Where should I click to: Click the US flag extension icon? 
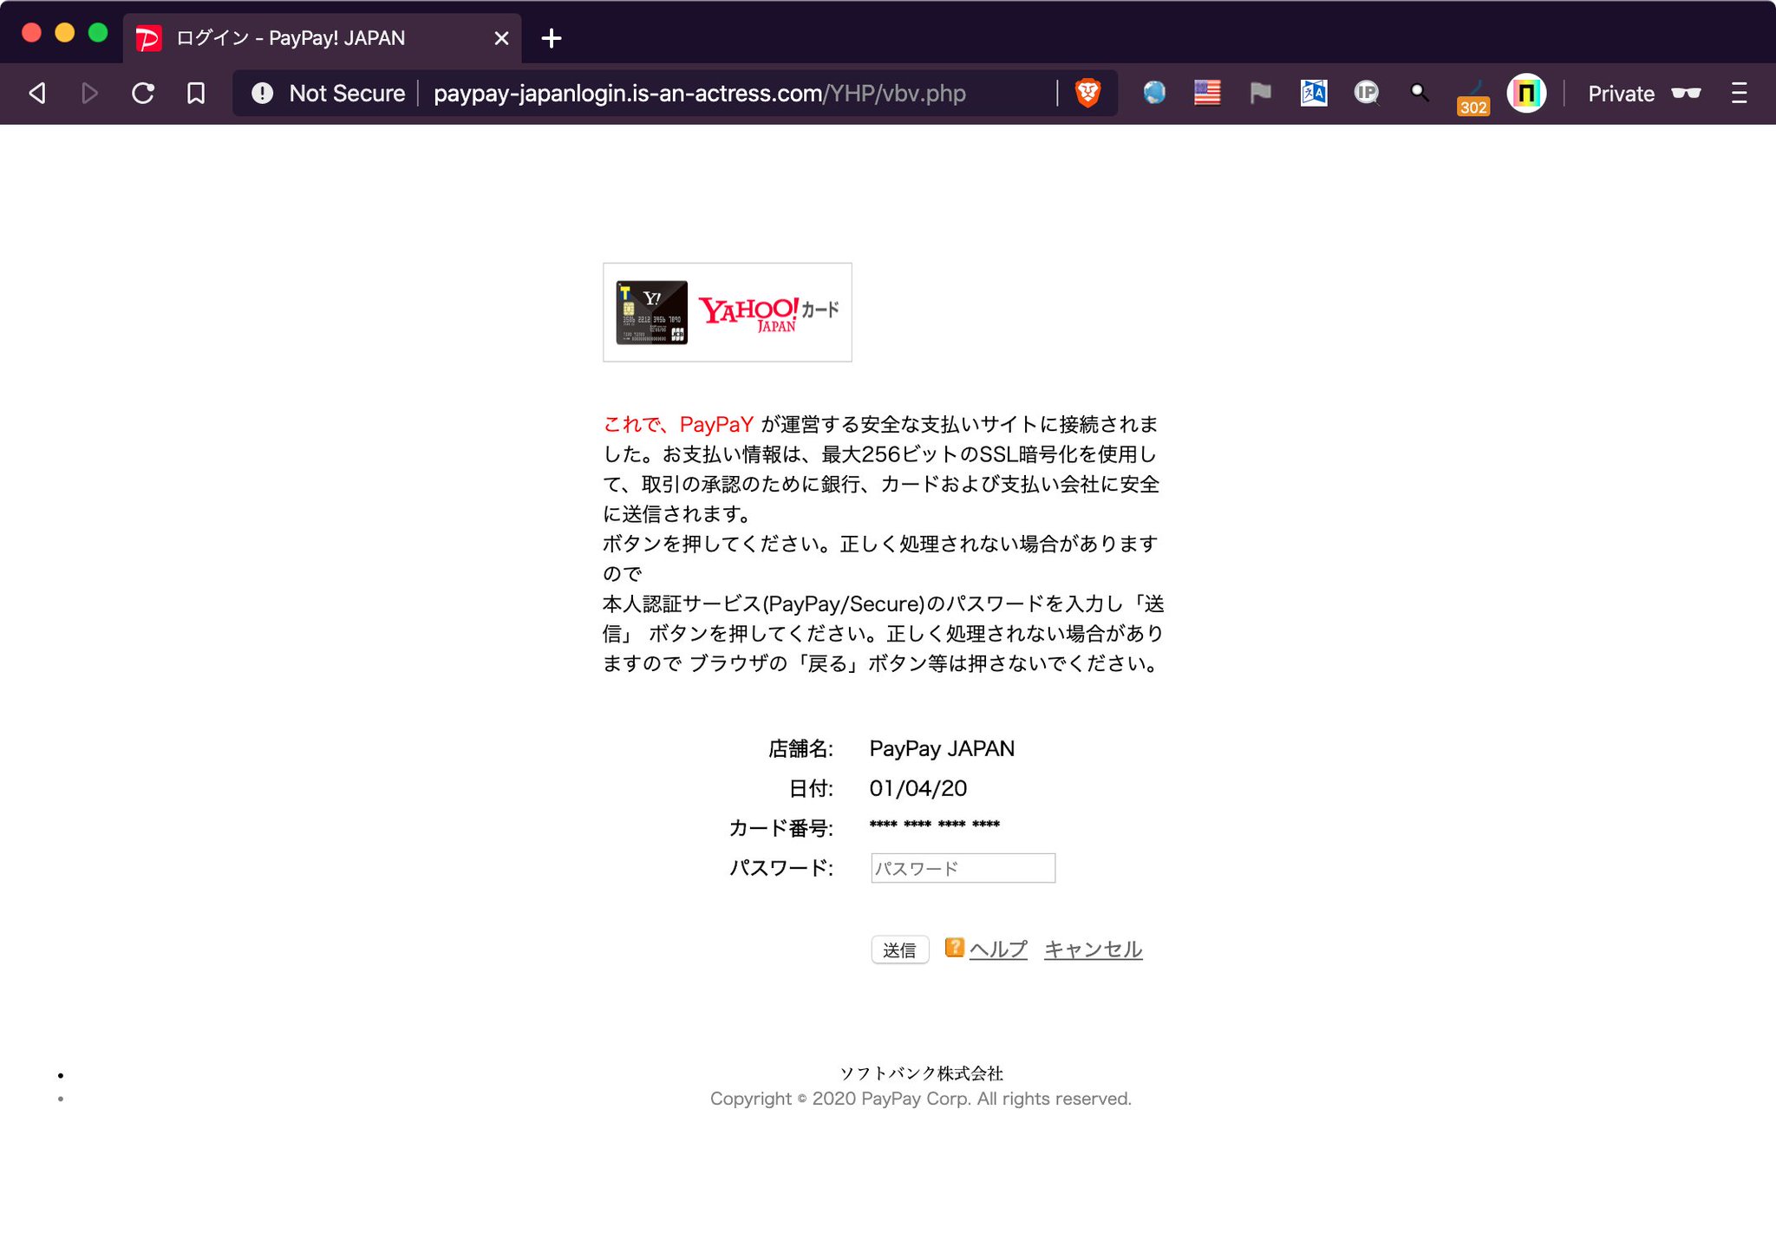click(1207, 93)
